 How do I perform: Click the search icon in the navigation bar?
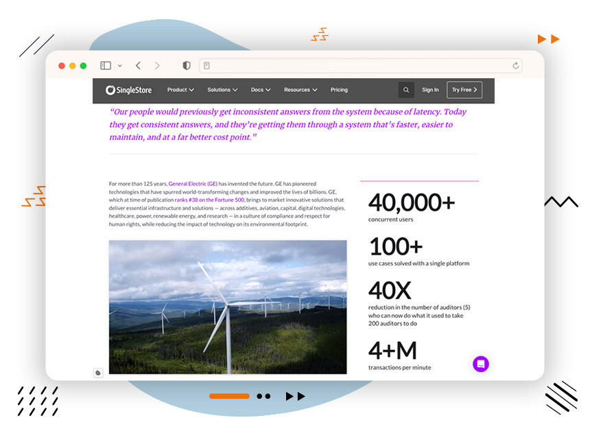pyautogui.click(x=405, y=89)
